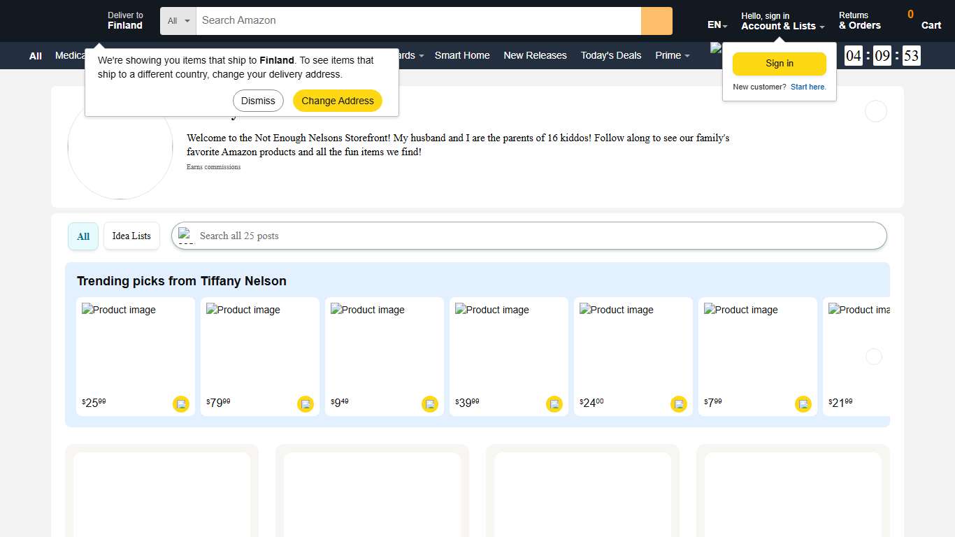Open the save-to-list icon on the $25.99 product
This screenshot has height=537, width=955.
click(181, 404)
